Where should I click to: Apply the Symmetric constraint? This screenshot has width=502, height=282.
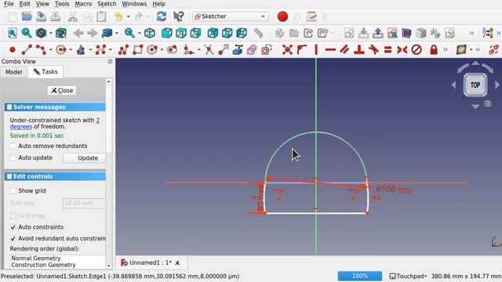pos(402,49)
